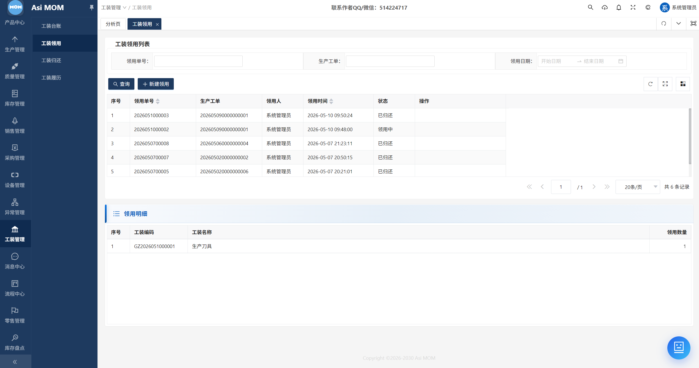Viewport: 699px width, 368px height.
Task: Open 系统管理员 user menu
Action: pos(678,7)
